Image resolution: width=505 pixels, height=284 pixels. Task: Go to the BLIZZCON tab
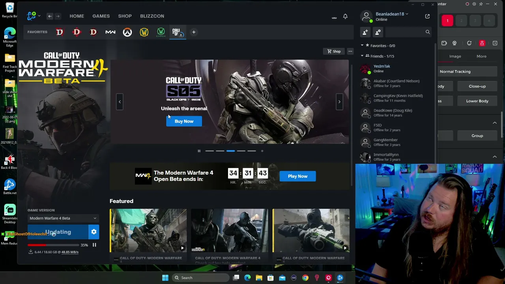click(x=152, y=16)
